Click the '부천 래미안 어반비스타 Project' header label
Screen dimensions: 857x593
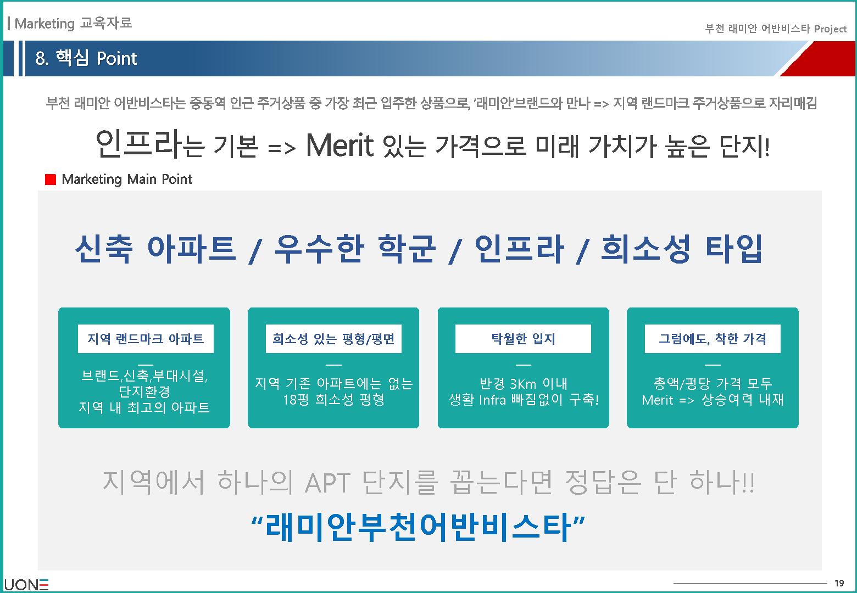click(776, 29)
